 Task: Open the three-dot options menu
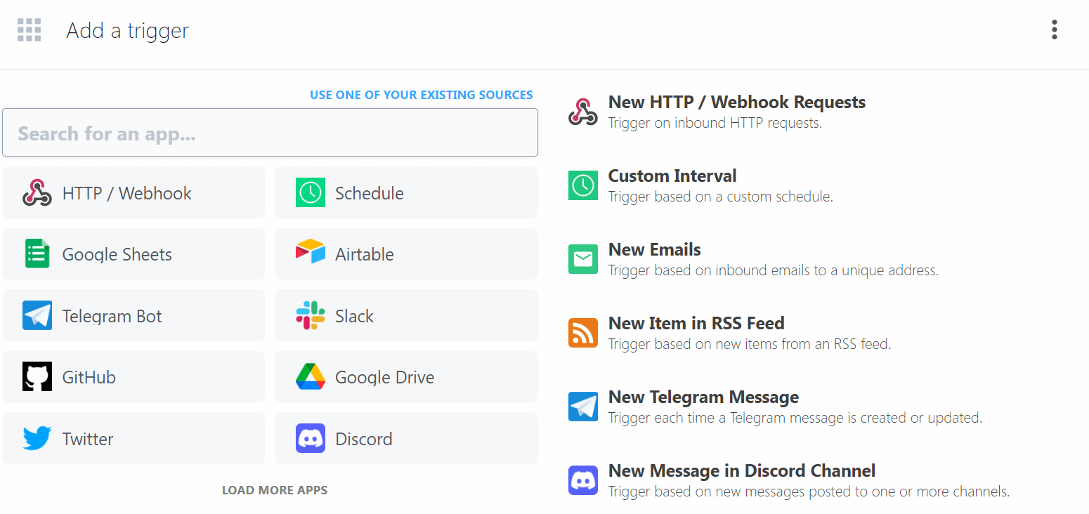[1054, 29]
